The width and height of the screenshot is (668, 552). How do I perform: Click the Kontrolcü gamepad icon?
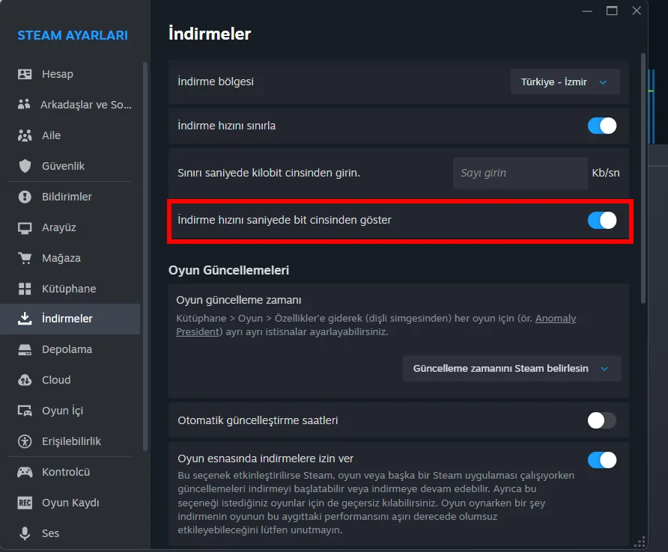[25, 472]
